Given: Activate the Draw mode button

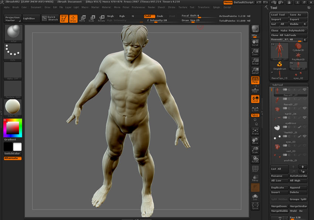Looking at the screenshot, I should tap(73, 18).
